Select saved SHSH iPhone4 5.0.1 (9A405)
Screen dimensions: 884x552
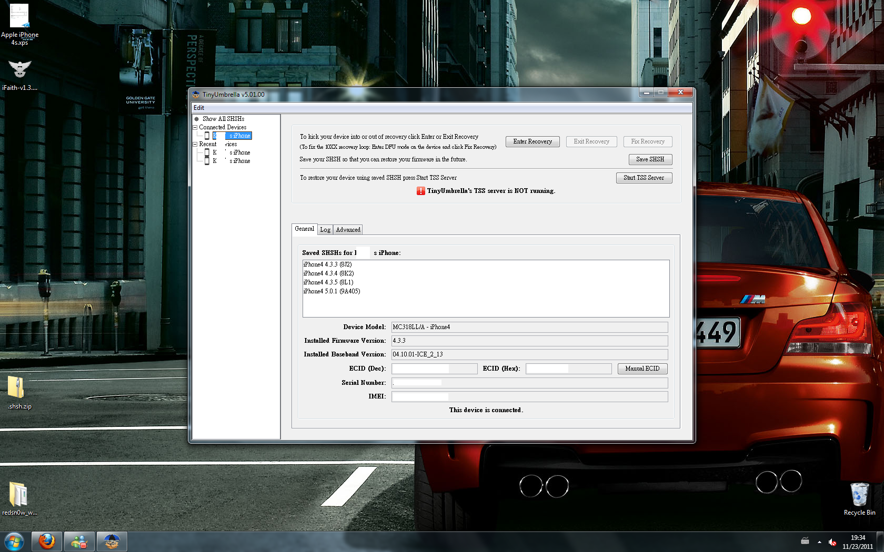[x=331, y=291]
